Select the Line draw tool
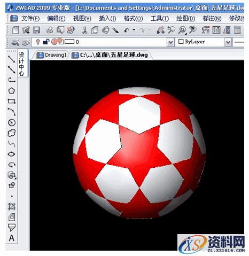The height and width of the screenshot is (256, 249). coord(12,59)
